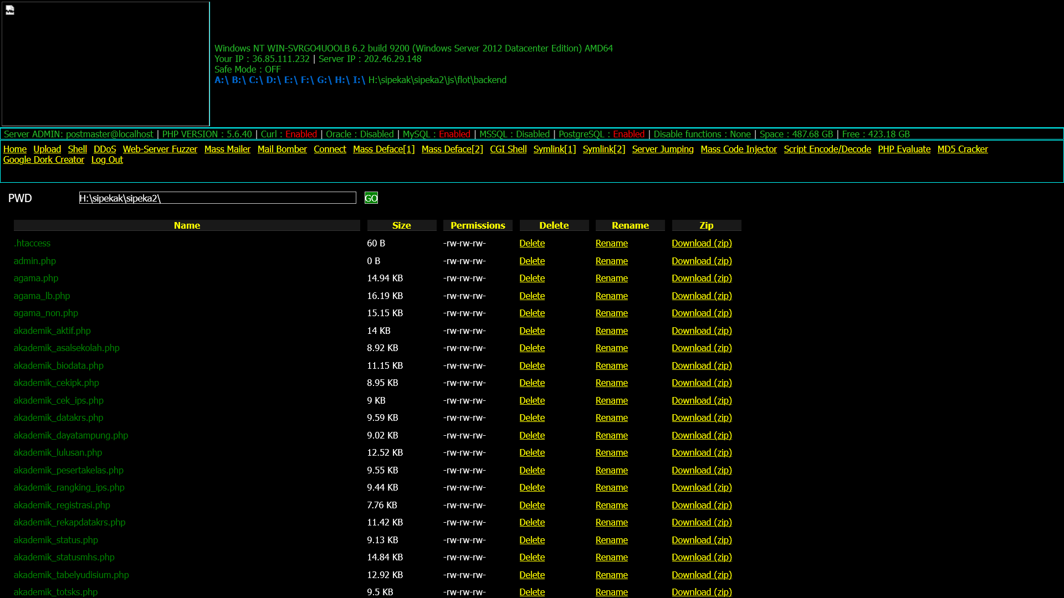The height and width of the screenshot is (598, 1064).
Task: Delete akademik_registrasi.php file
Action: [x=532, y=505]
